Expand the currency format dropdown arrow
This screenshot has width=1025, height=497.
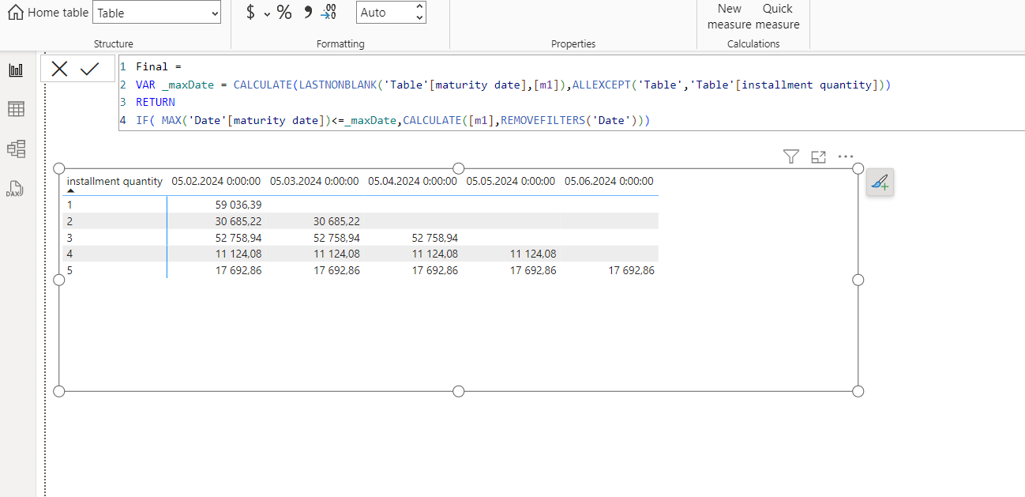pyautogui.click(x=267, y=13)
